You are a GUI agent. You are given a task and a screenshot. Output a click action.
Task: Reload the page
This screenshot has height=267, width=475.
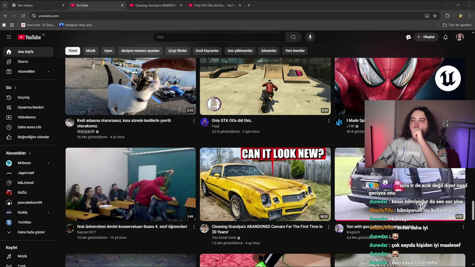click(x=23, y=16)
